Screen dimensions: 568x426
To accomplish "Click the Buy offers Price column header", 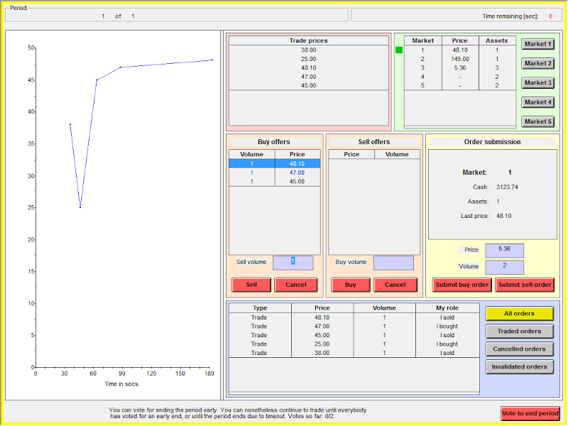I will [x=297, y=154].
